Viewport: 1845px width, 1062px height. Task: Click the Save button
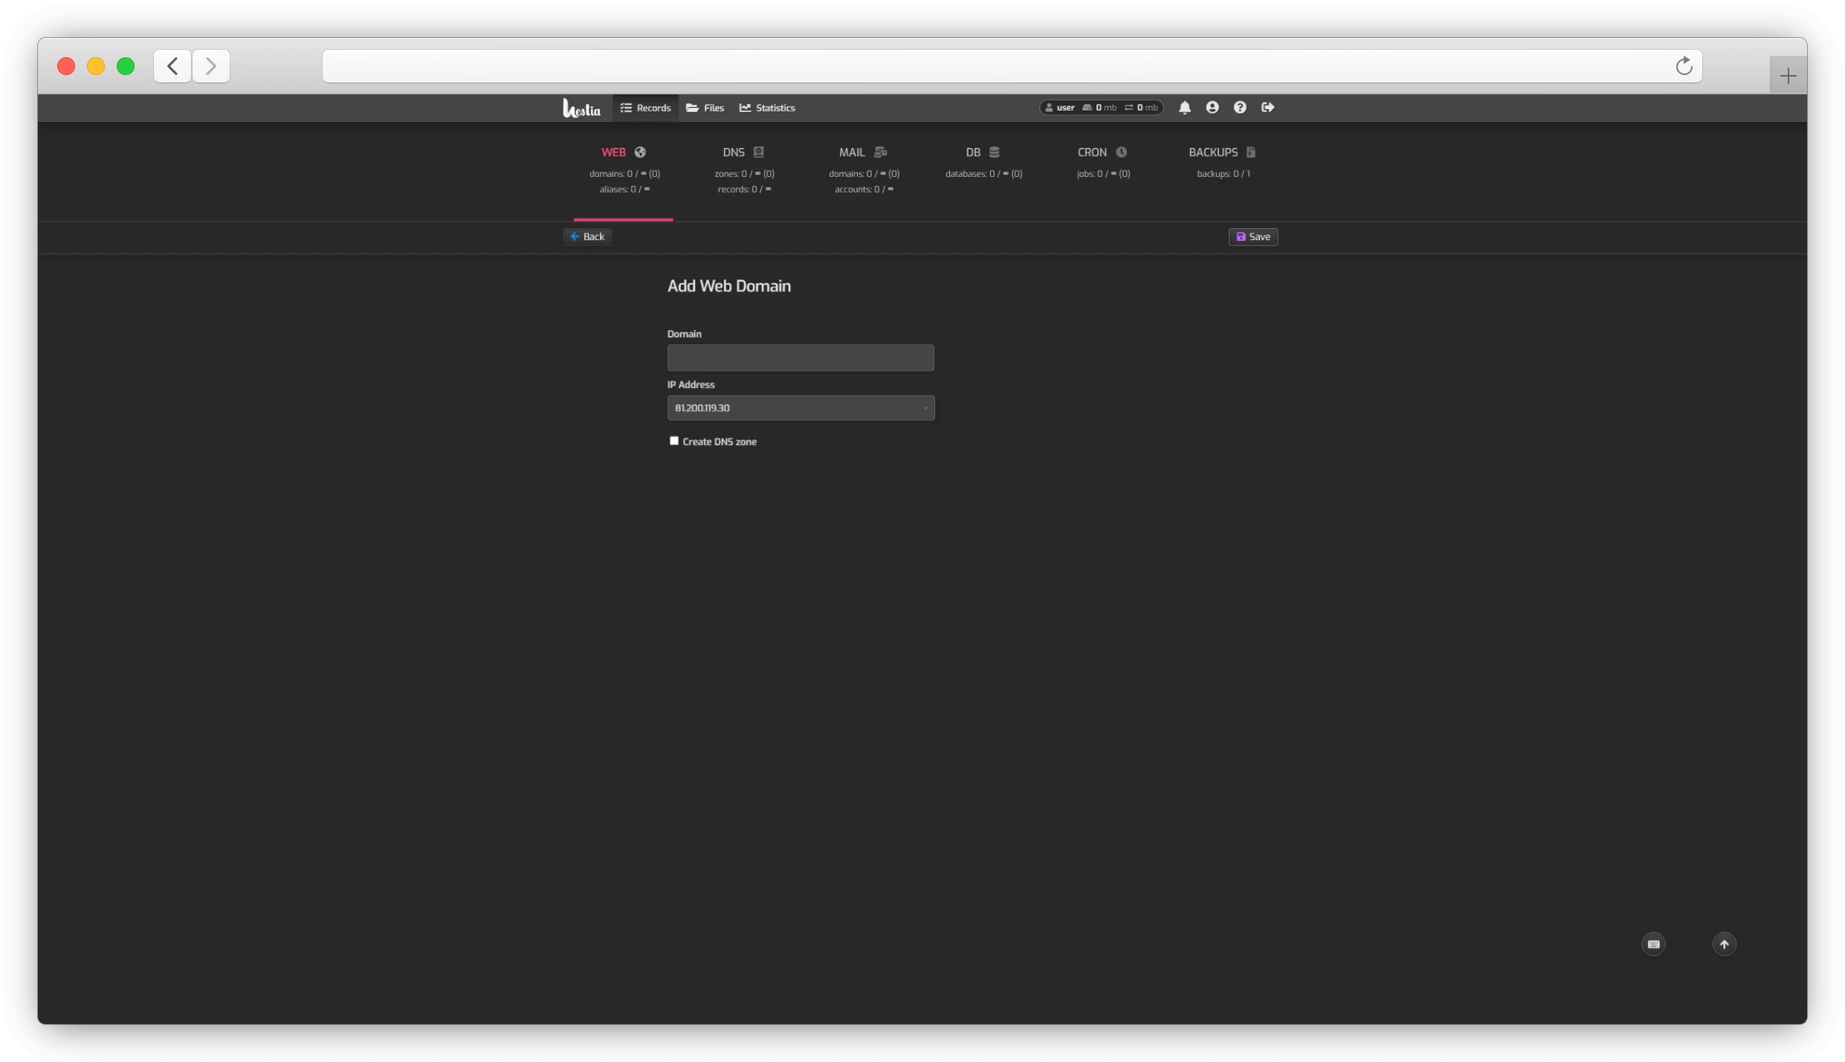tap(1253, 236)
